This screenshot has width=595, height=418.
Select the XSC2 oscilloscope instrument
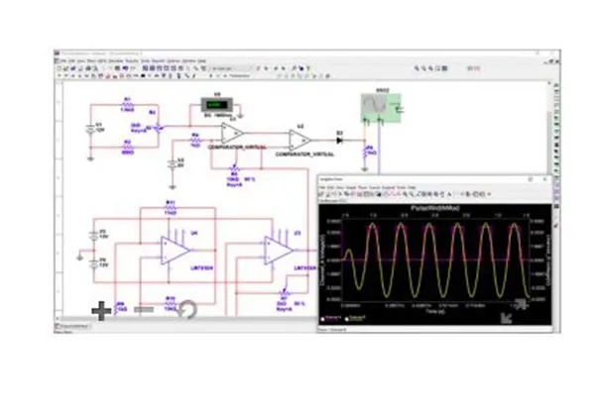pyautogui.click(x=381, y=109)
